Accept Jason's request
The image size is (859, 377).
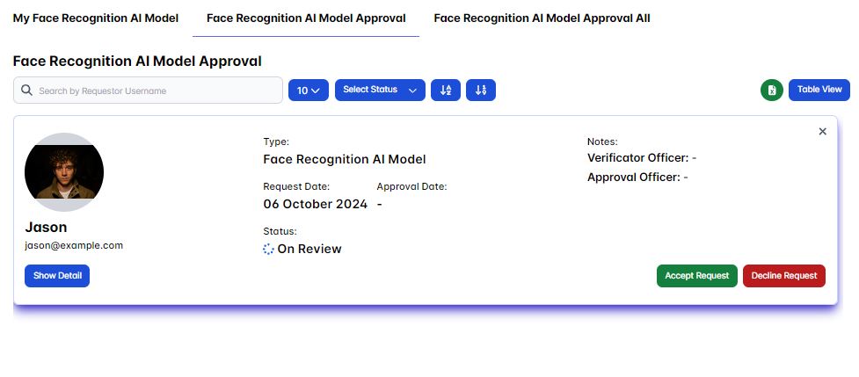[696, 276]
